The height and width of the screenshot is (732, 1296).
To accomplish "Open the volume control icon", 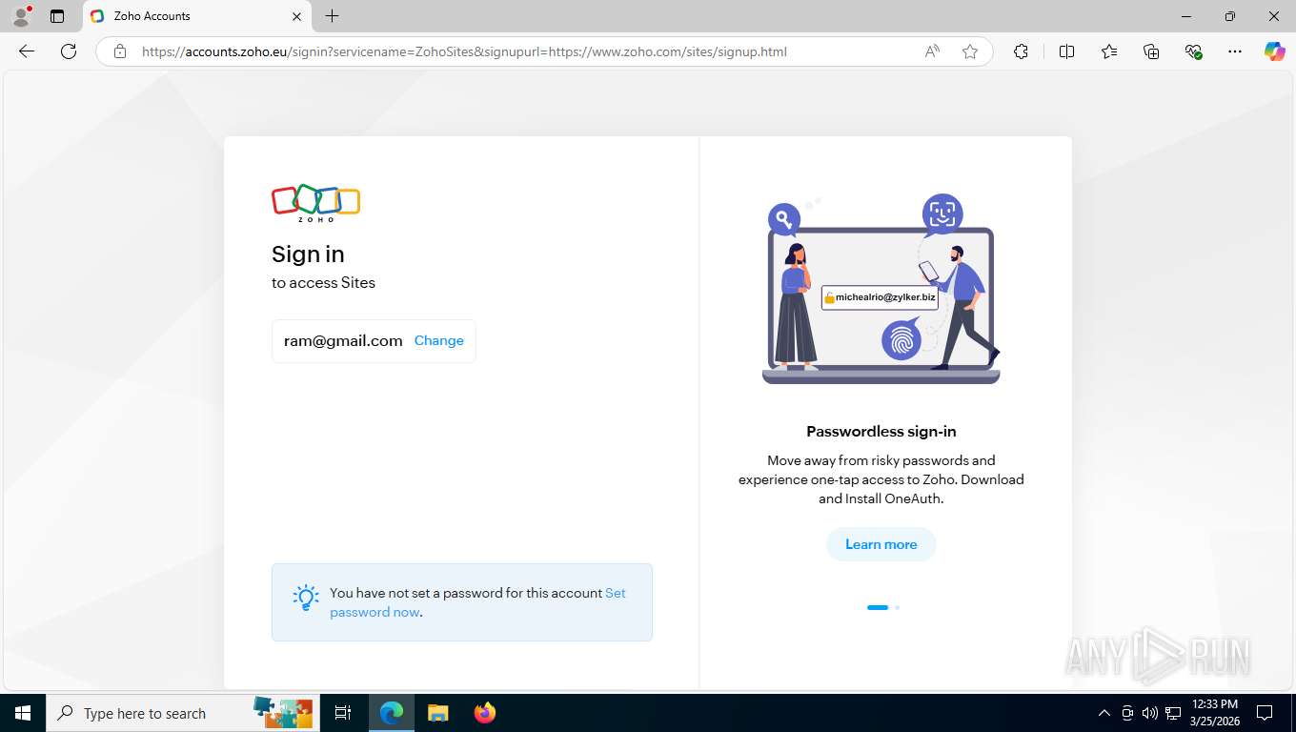I will (x=1149, y=713).
